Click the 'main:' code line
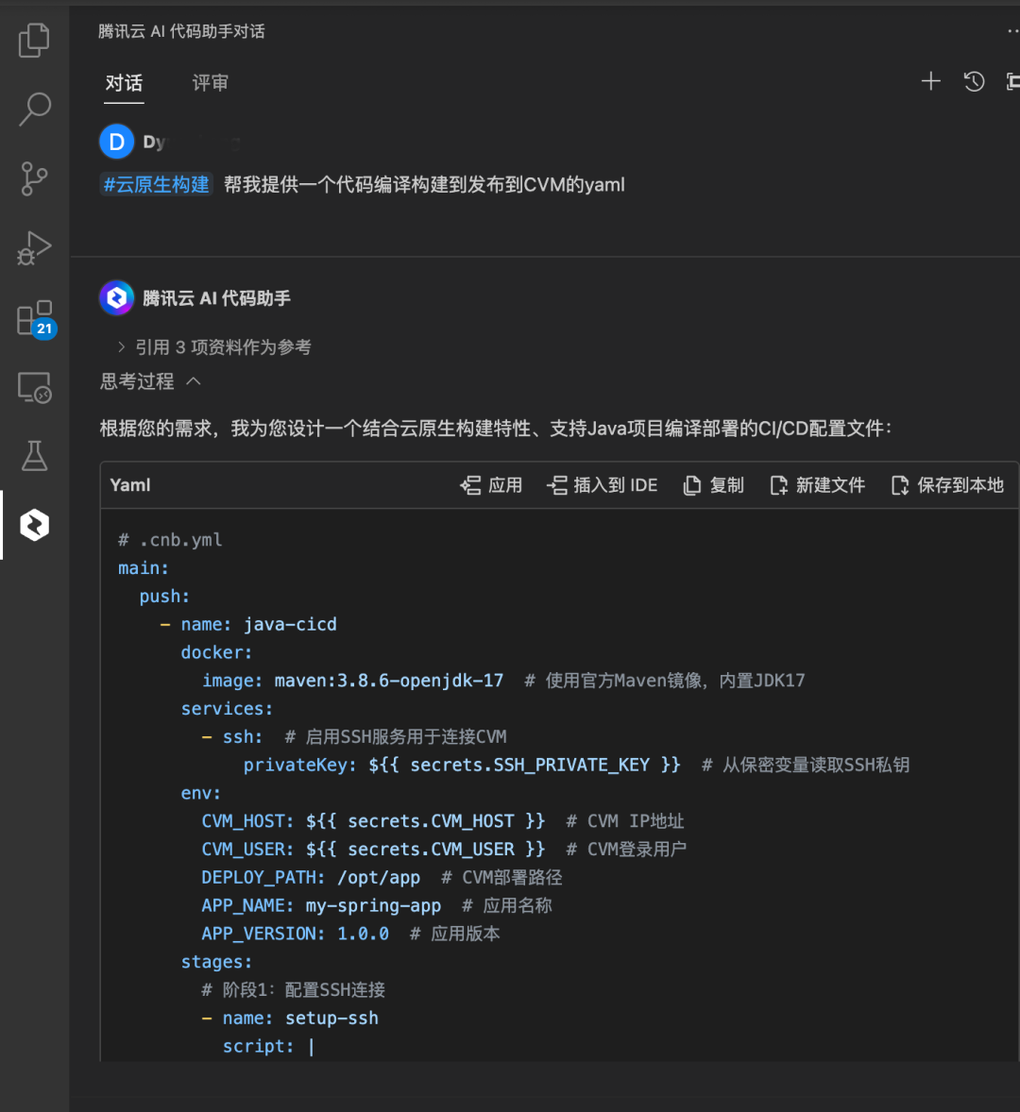The image size is (1020, 1112). 144,568
